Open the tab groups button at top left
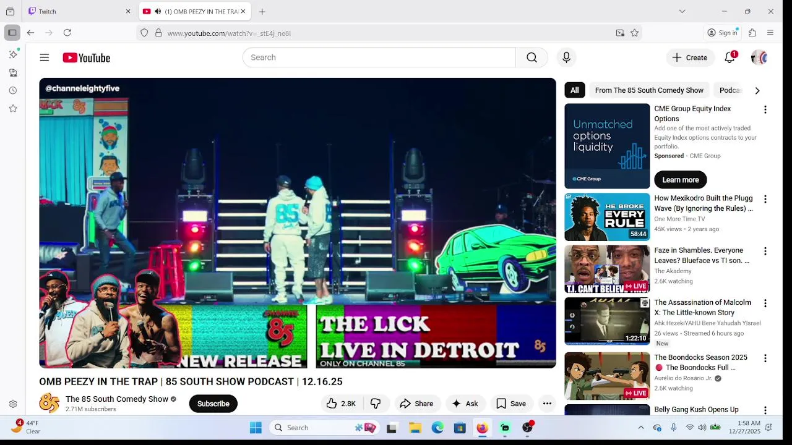 tap(10, 11)
